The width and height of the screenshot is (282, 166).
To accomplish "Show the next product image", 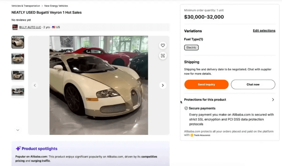I will [x=163, y=85].
